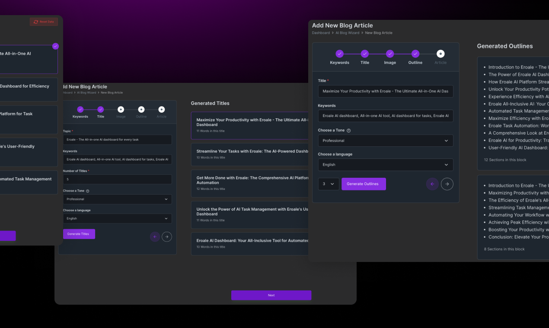The width and height of the screenshot is (549, 328).
Task: Click the Generate Outlines button
Action: [364, 184]
